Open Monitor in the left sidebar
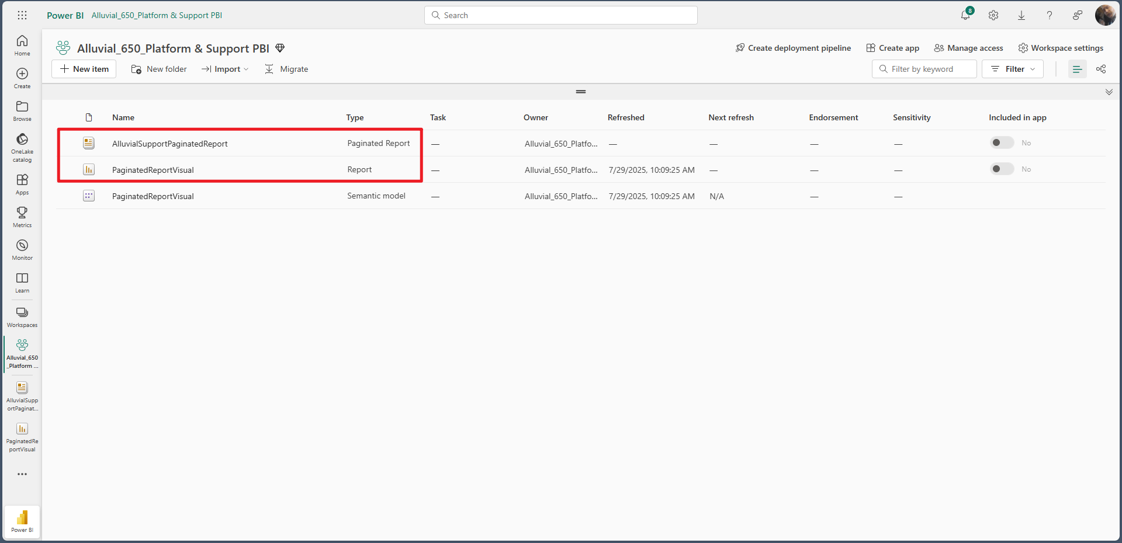The image size is (1122, 543). [x=22, y=249]
